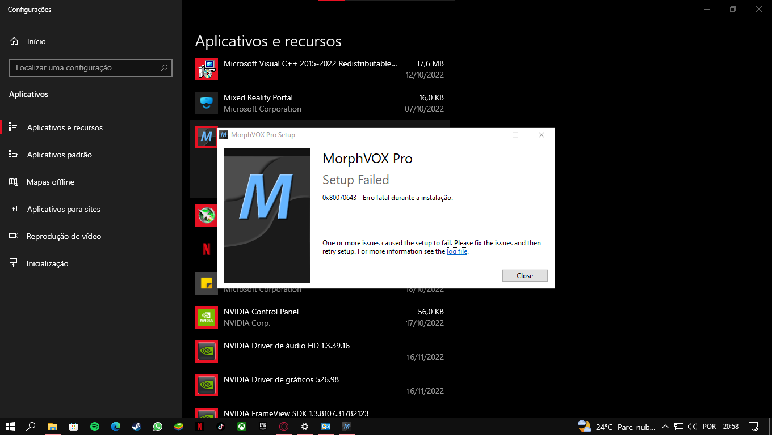
Task: Open Inicialização section
Action: click(x=91, y=263)
